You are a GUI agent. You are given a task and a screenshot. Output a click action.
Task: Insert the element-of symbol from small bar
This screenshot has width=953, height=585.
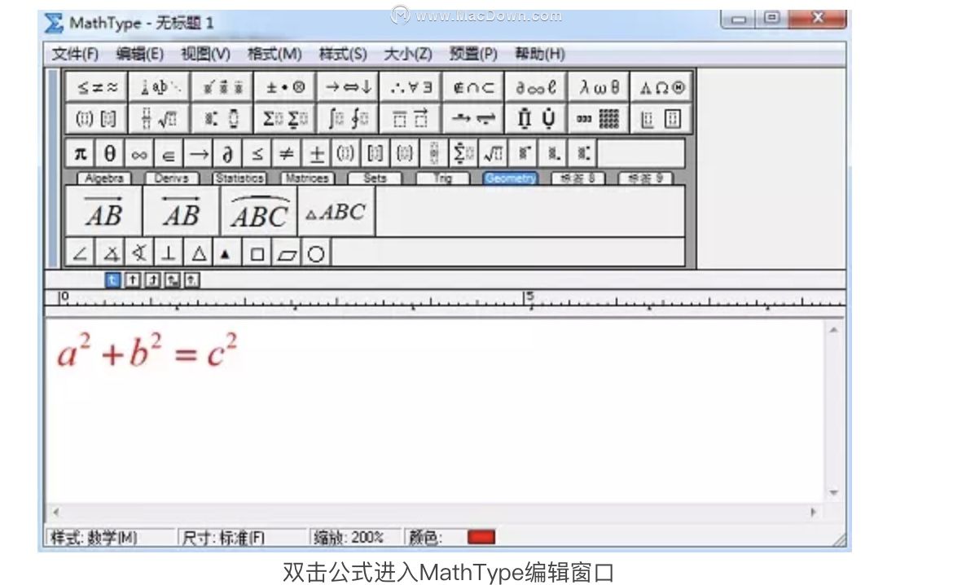(x=169, y=154)
